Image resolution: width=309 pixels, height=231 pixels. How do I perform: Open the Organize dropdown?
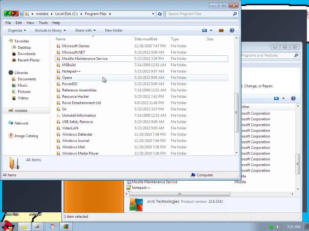click(x=17, y=30)
